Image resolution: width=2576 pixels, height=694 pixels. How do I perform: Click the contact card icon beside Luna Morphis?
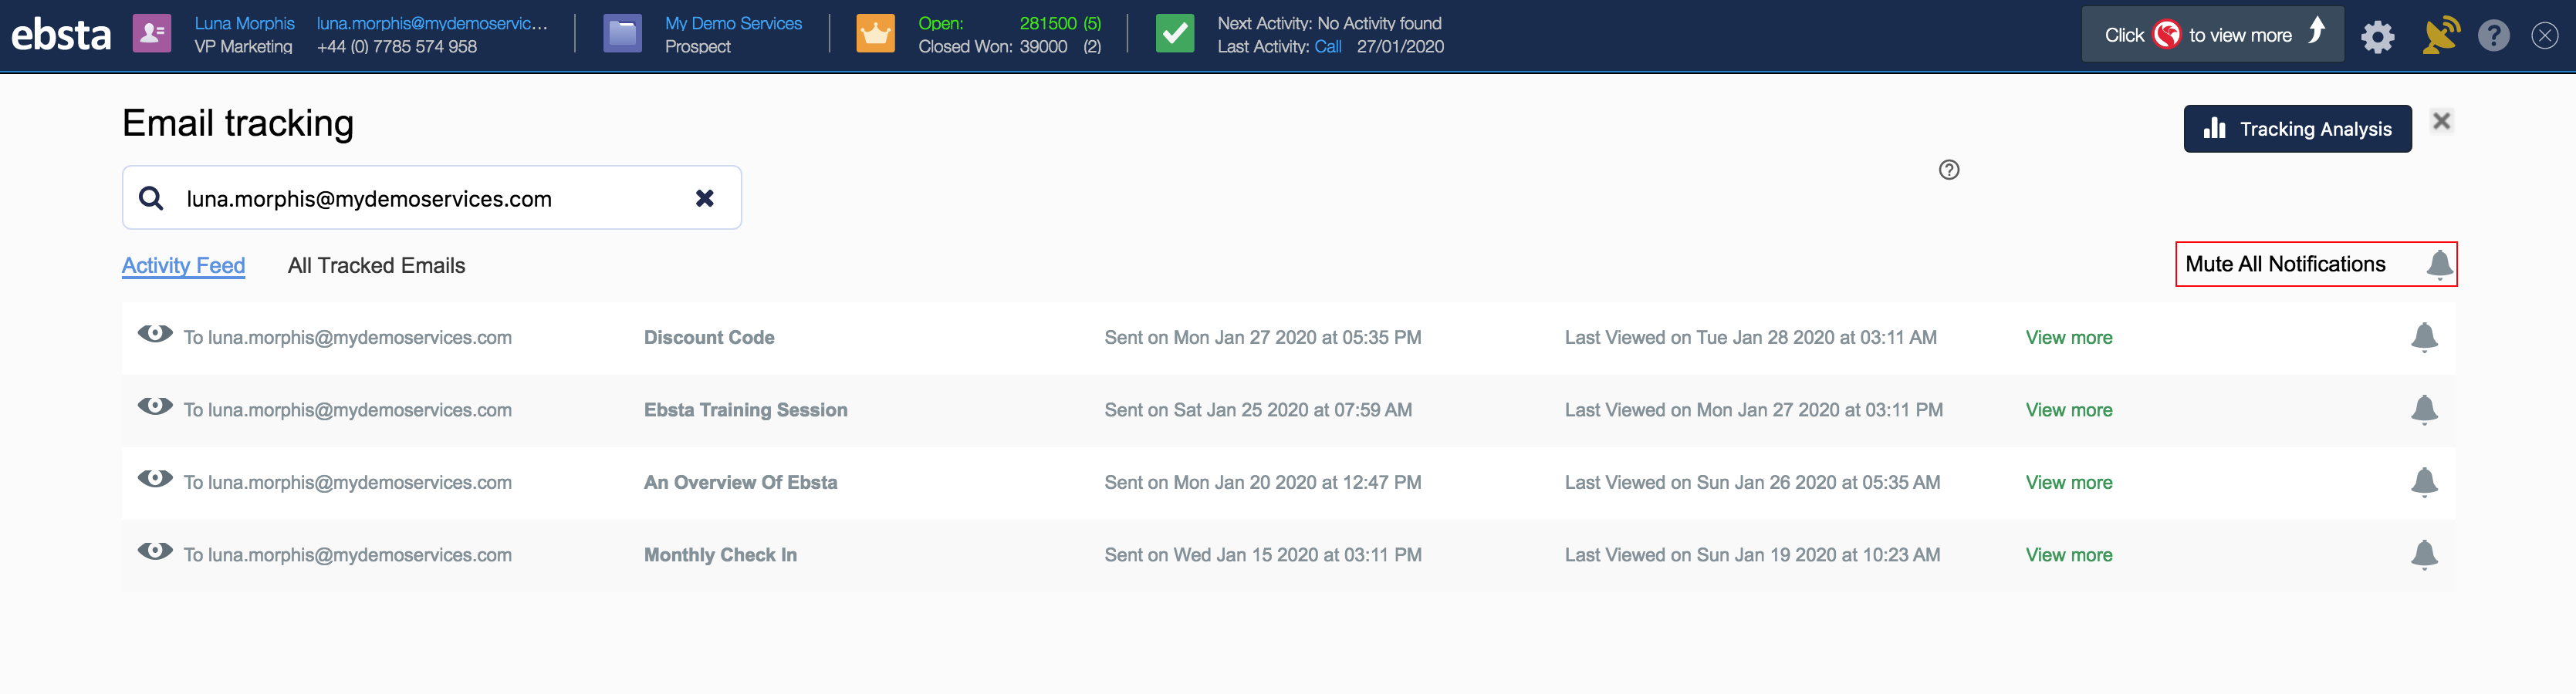[x=152, y=34]
